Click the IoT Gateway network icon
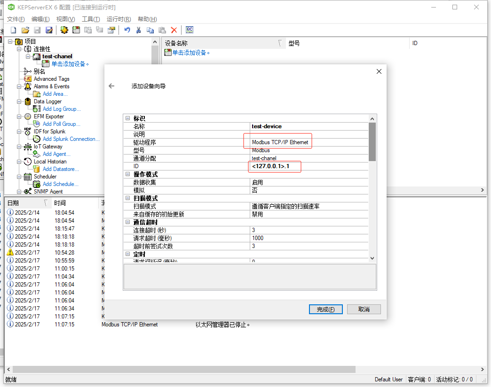Image resolution: width=491 pixels, height=387 pixels. (x=28, y=146)
